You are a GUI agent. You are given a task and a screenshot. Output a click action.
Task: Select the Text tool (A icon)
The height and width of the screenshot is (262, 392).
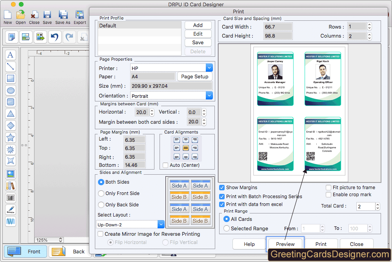pyautogui.click(x=11, y=55)
